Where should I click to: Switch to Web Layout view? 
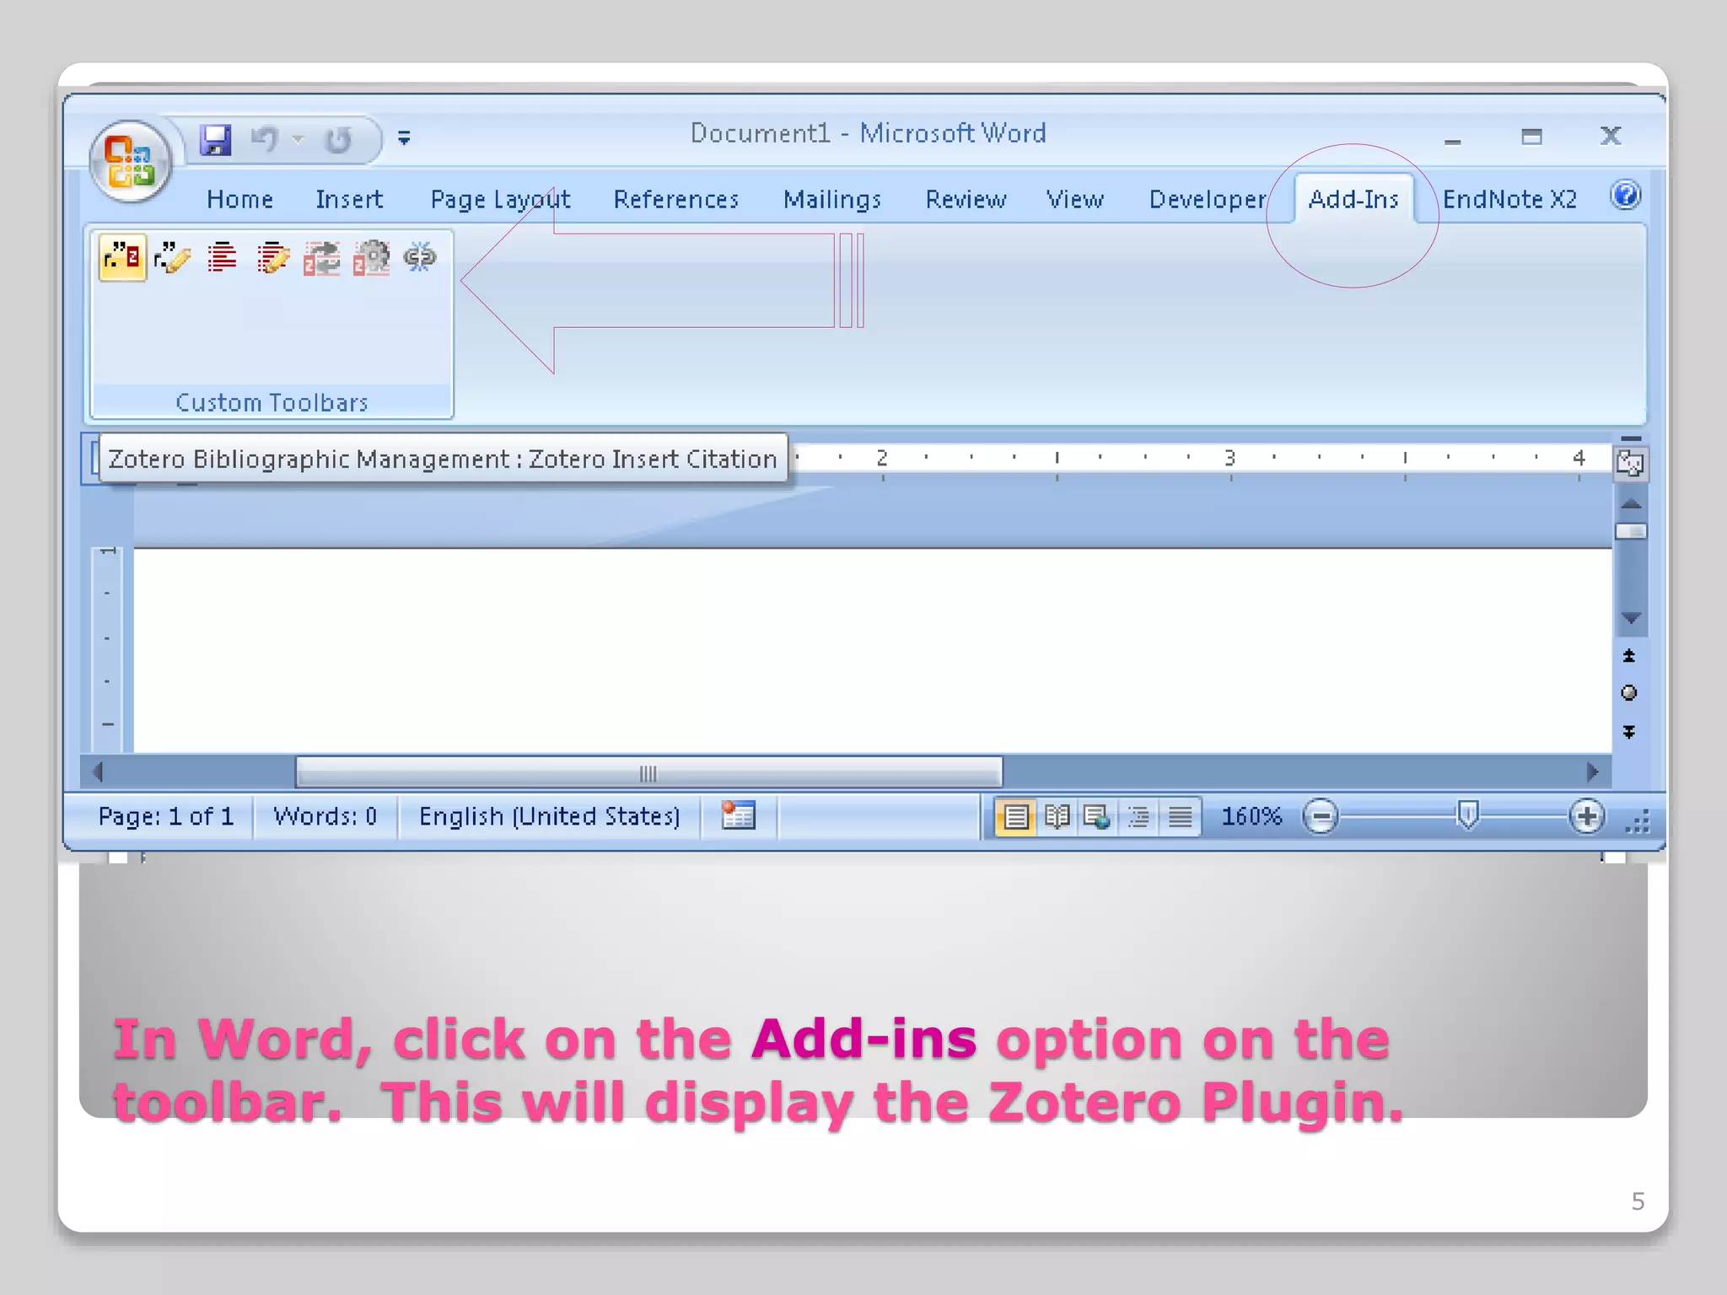pos(1097,816)
